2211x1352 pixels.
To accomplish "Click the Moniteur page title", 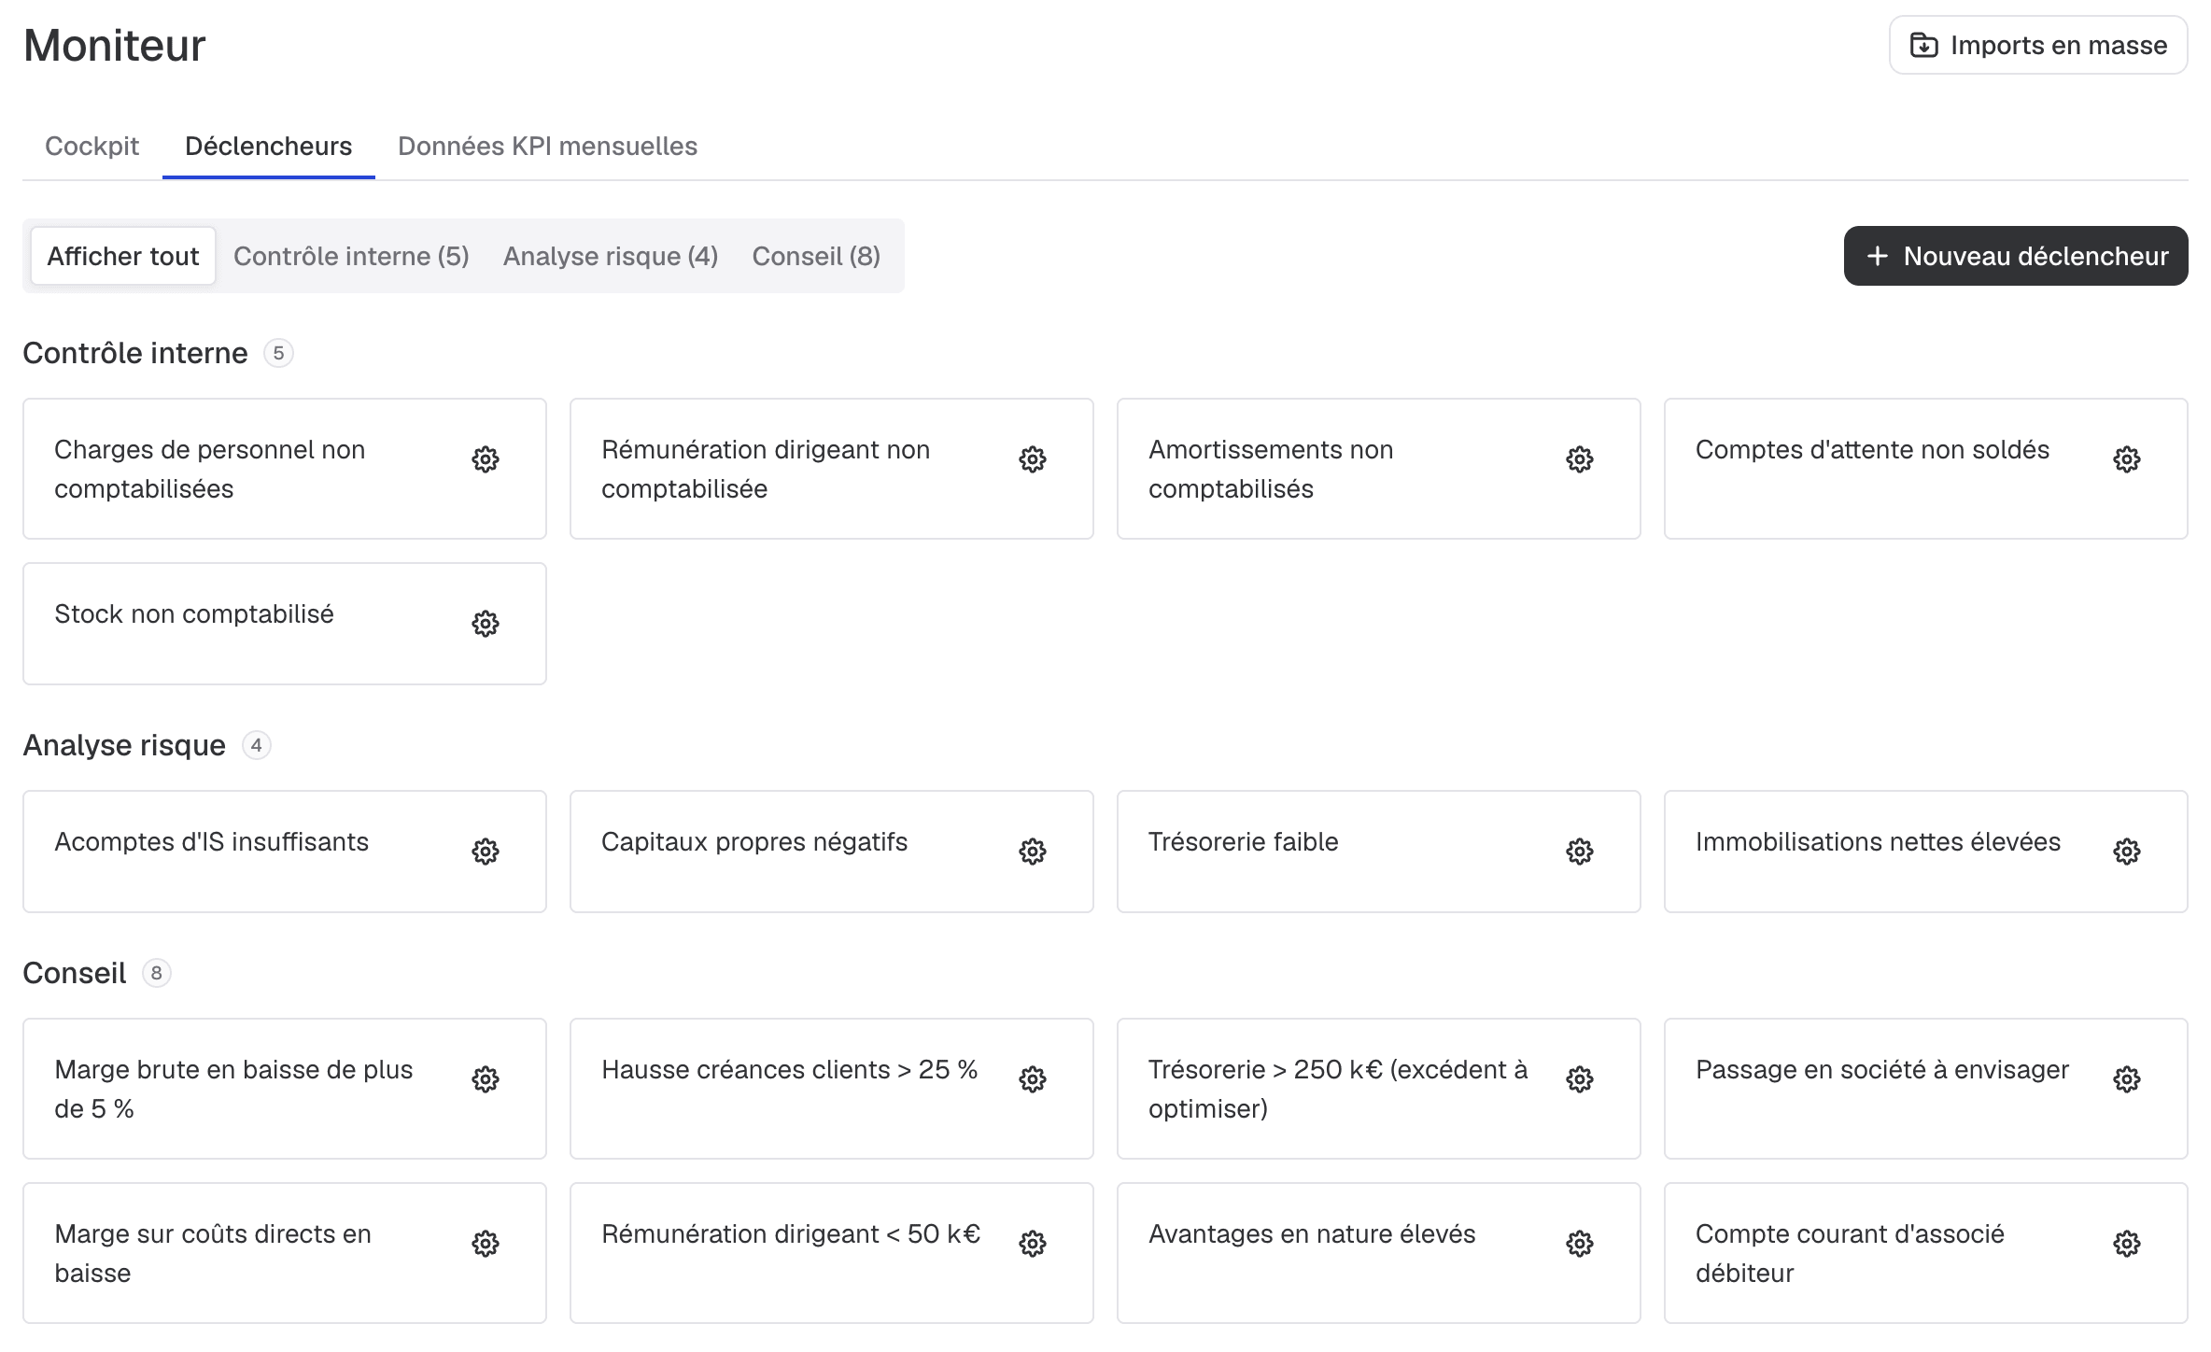I will 114,45.
